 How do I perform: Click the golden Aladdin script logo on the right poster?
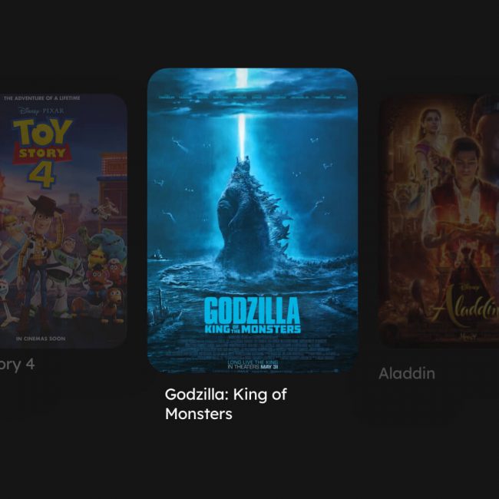click(x=467, y=306)
